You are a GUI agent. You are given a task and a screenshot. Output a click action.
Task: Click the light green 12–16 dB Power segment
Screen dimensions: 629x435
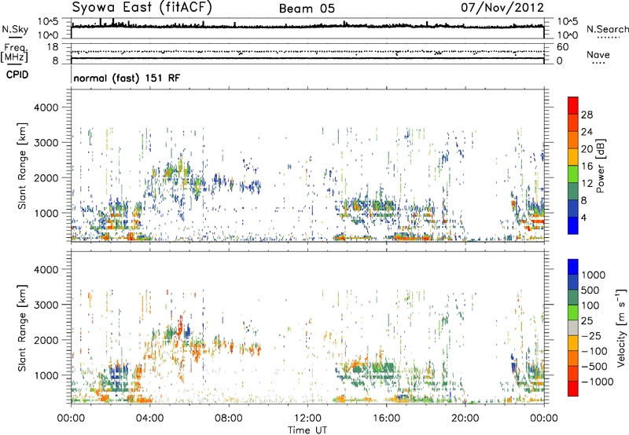573,174
